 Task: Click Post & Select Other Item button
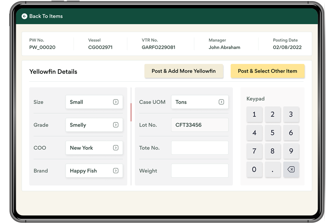click(x=267, y=71)
